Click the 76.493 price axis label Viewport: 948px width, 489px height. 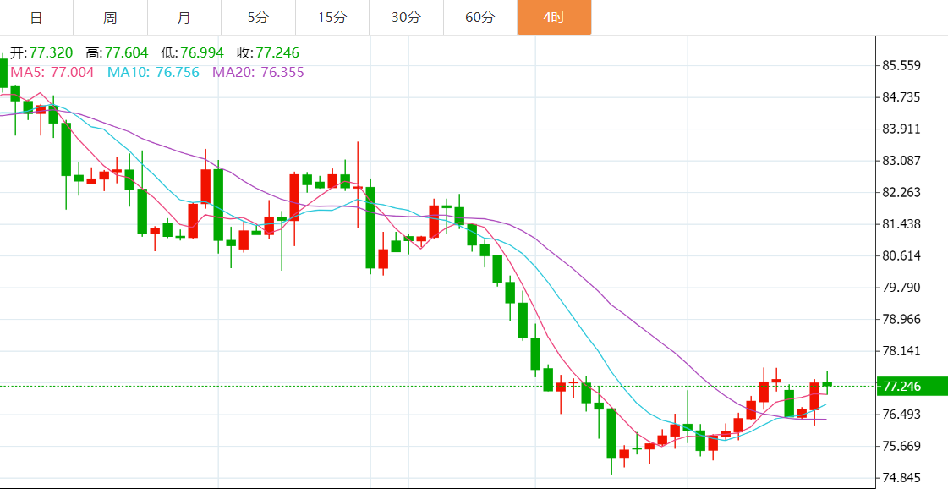(901, 415)
